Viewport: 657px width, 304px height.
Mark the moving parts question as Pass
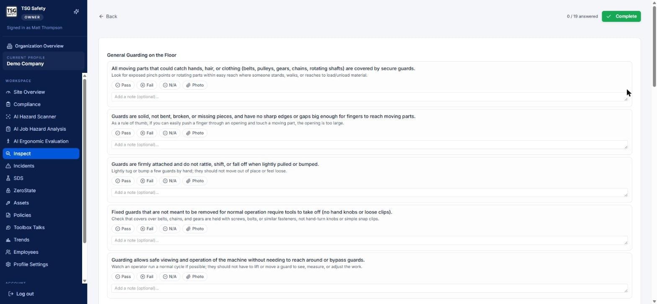123,85
